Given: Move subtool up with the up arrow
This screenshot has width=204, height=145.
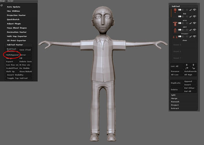Looking at the screenshot, I should coord(187,65).
